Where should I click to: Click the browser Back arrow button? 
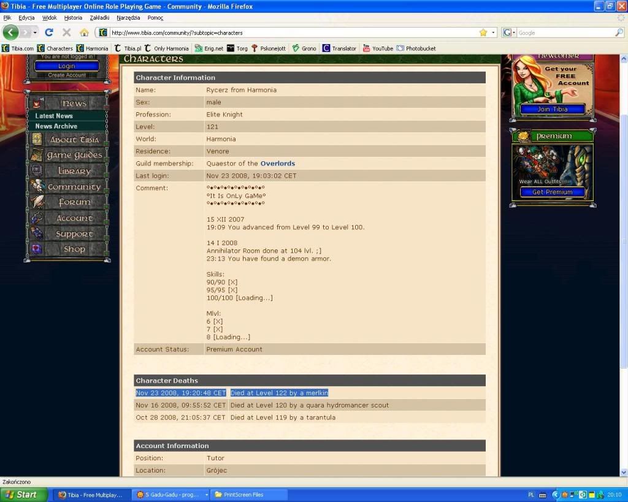coord(11,32)
